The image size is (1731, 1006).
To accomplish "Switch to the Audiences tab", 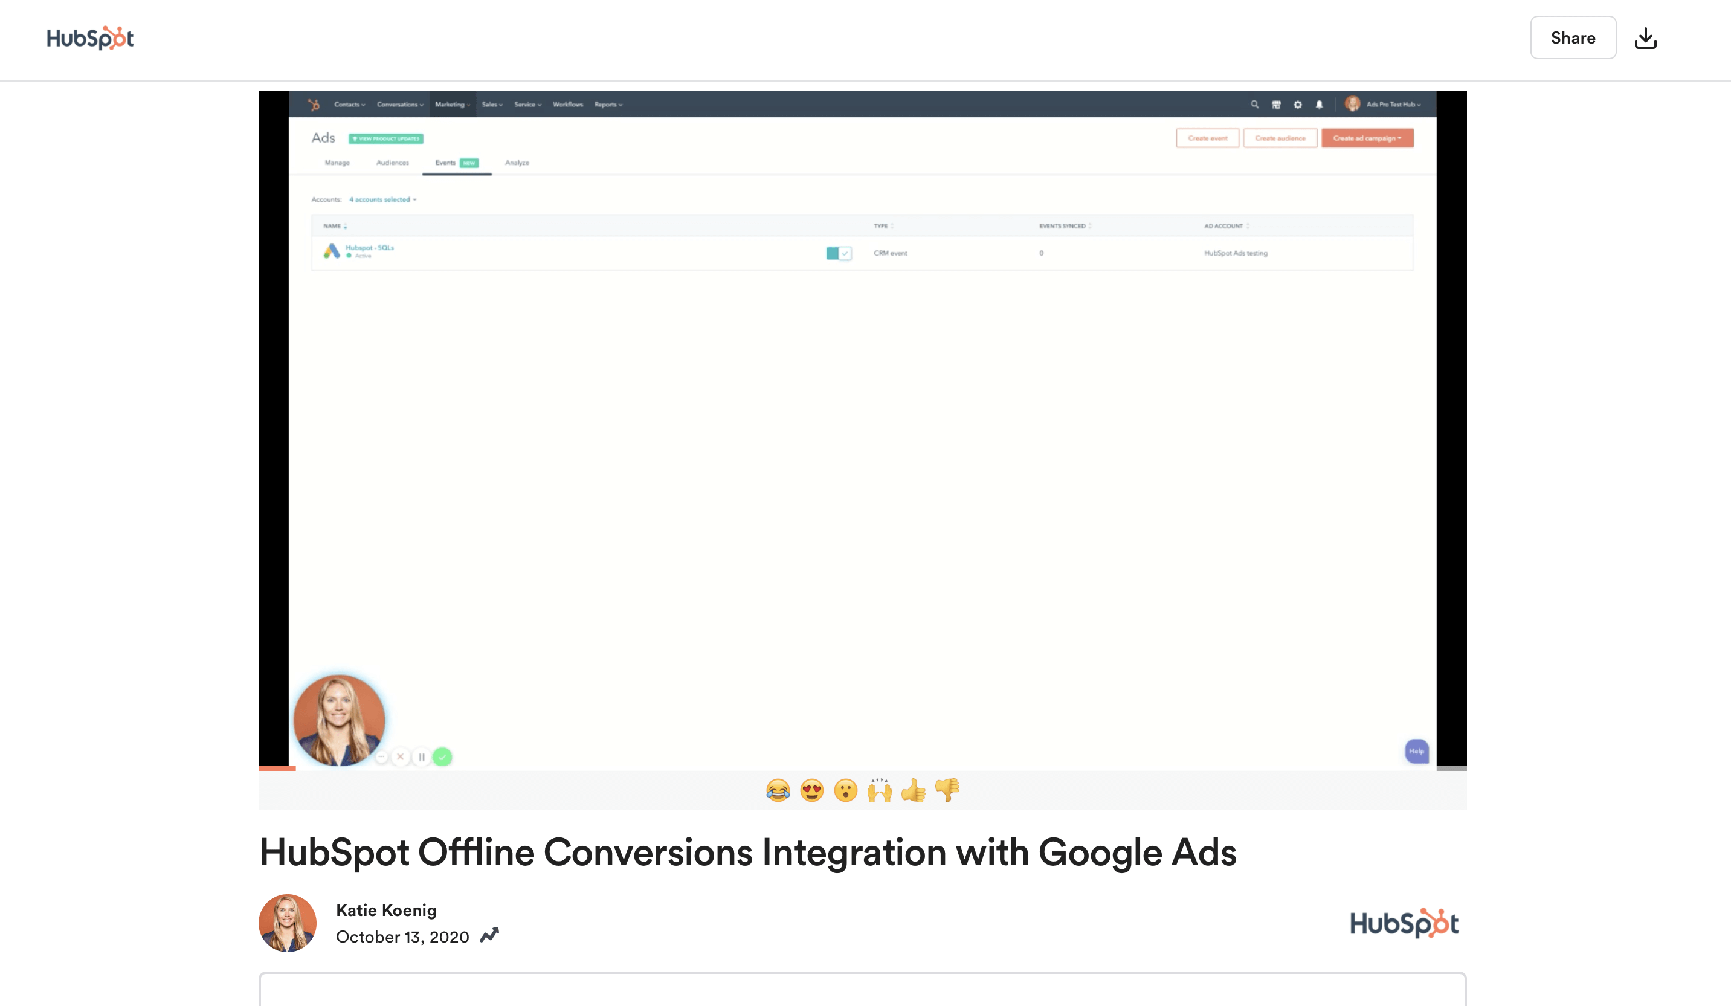I will (x=393, y=163).
